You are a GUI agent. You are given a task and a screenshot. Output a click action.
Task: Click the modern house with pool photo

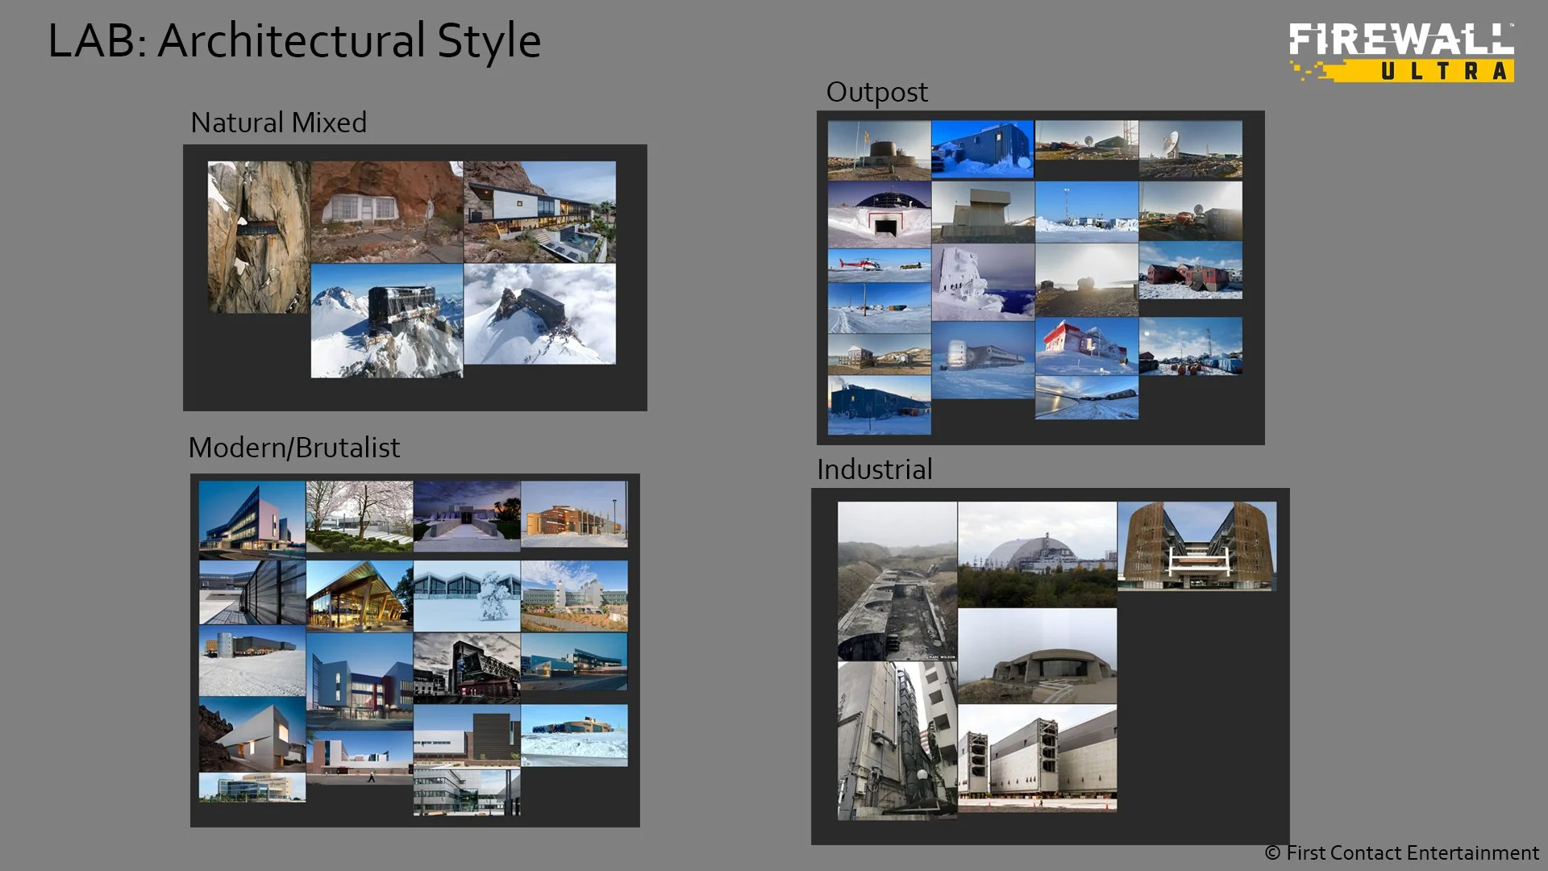click(539, 211)
